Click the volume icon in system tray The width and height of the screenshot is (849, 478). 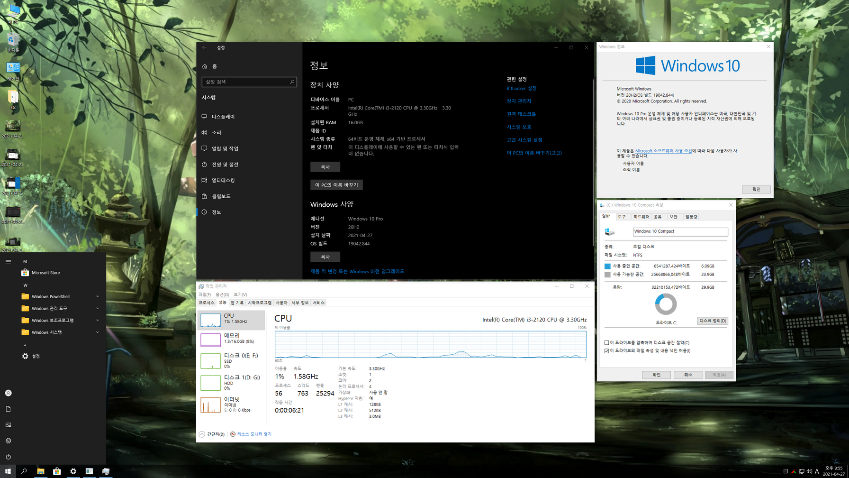click(x=809, y=471)
